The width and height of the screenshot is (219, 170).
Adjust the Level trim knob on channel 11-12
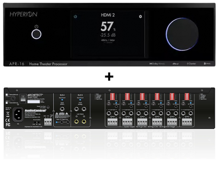[x=183, y=104]
